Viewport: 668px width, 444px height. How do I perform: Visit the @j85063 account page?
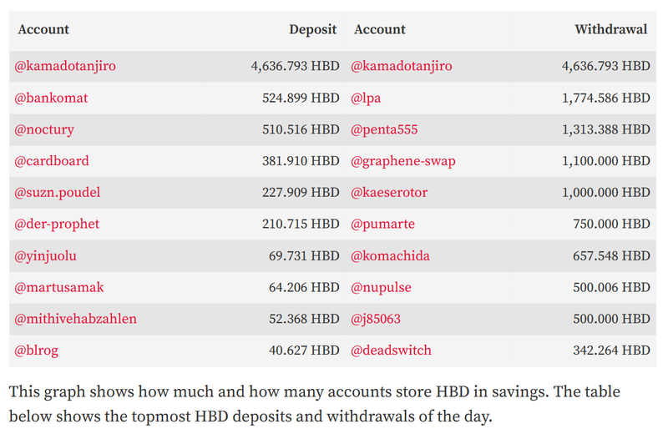[x=376, y=319]
